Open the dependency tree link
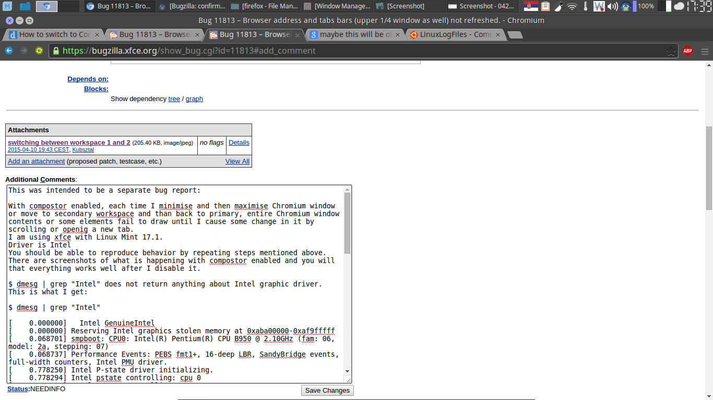Viewport: 713px width, 400px height. tap(174, 99)
